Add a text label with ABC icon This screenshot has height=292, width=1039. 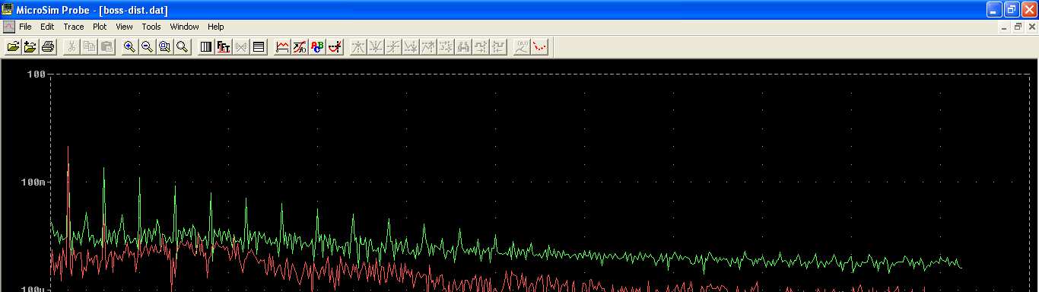tap(317, 47)
